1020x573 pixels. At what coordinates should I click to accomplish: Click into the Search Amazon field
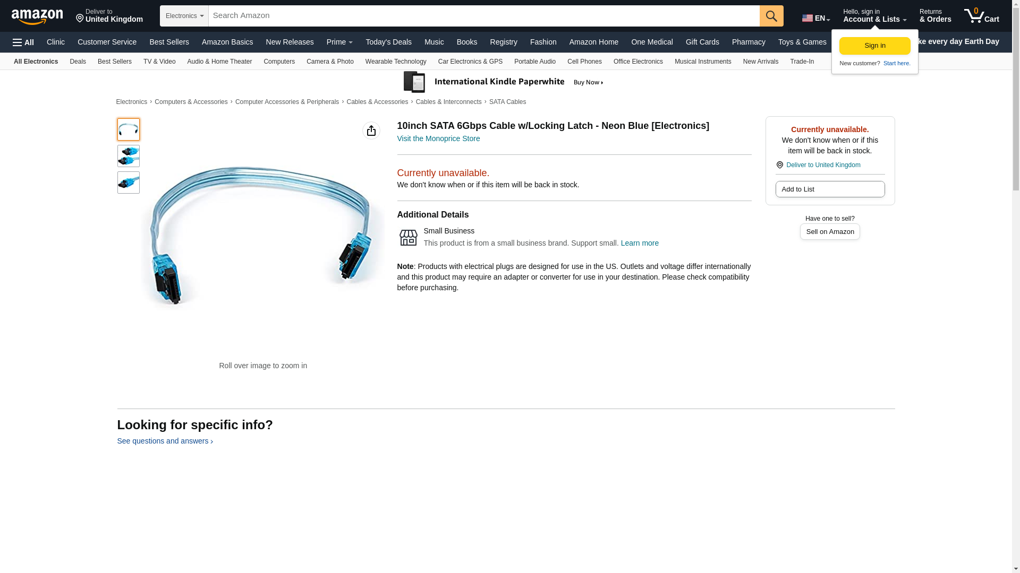pos(484,16)
